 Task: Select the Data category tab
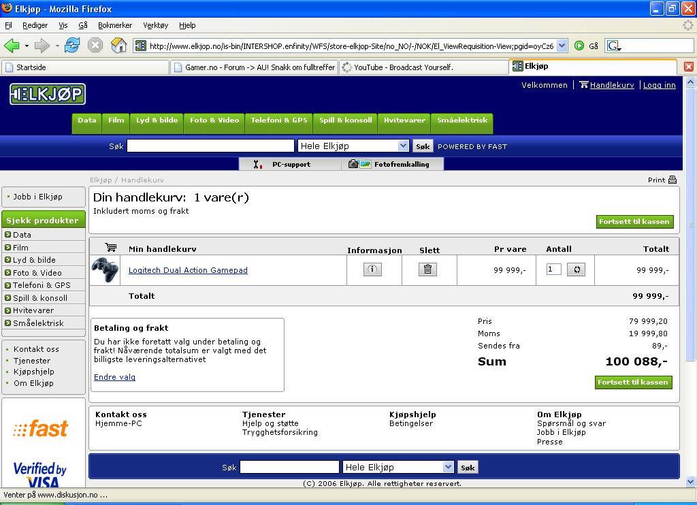87,123
